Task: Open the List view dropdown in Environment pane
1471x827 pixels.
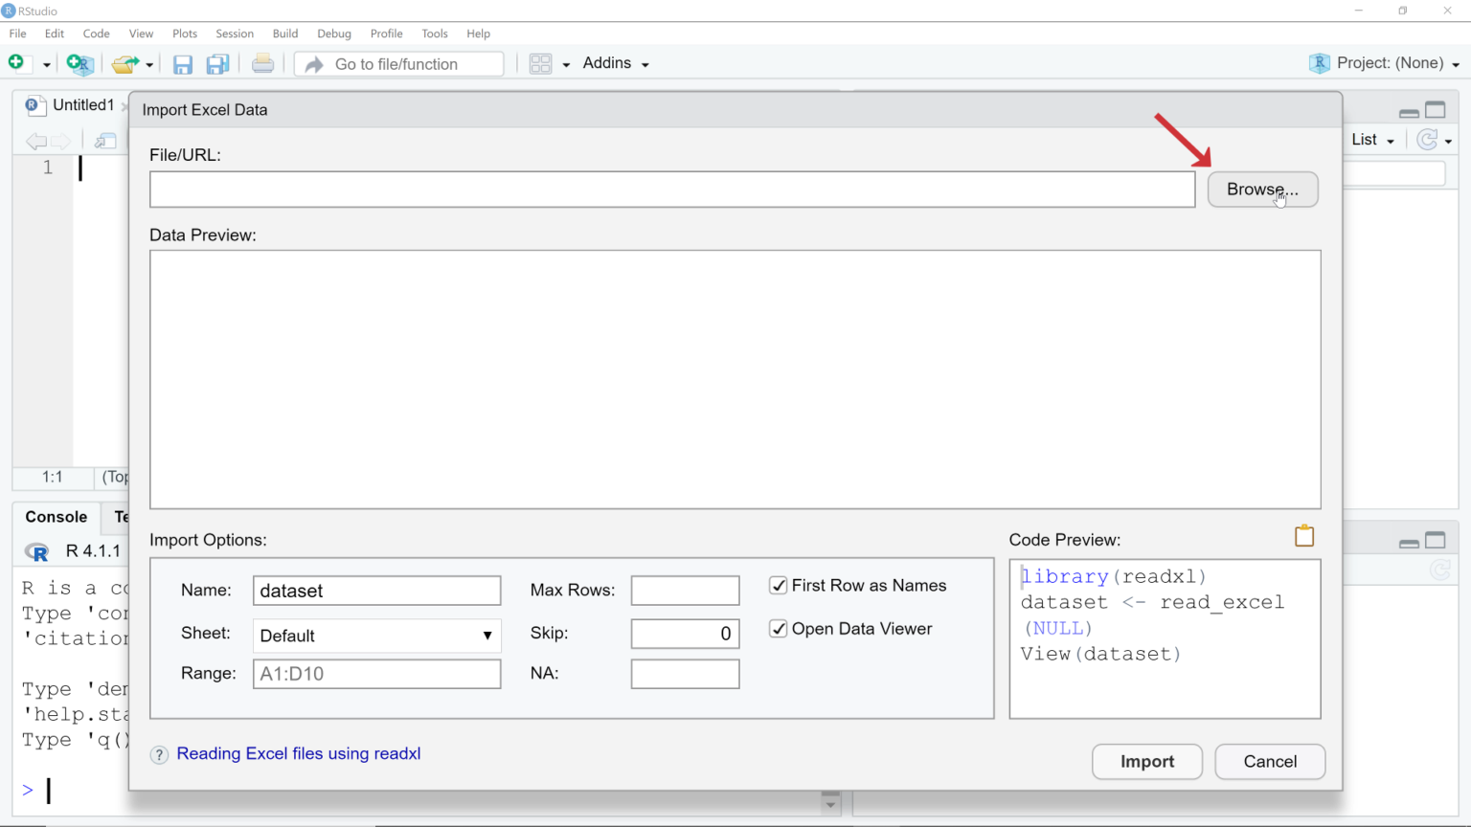Action: tap(1372, 140)
